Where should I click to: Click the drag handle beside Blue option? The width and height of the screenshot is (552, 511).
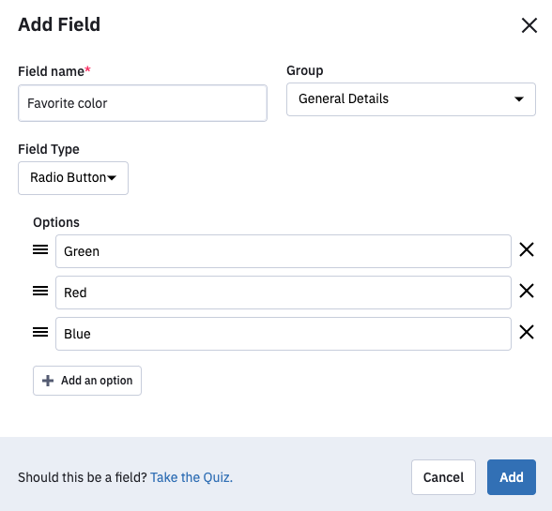pos(40,332)
